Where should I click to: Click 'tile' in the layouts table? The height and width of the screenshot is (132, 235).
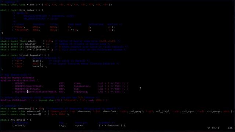36,61
